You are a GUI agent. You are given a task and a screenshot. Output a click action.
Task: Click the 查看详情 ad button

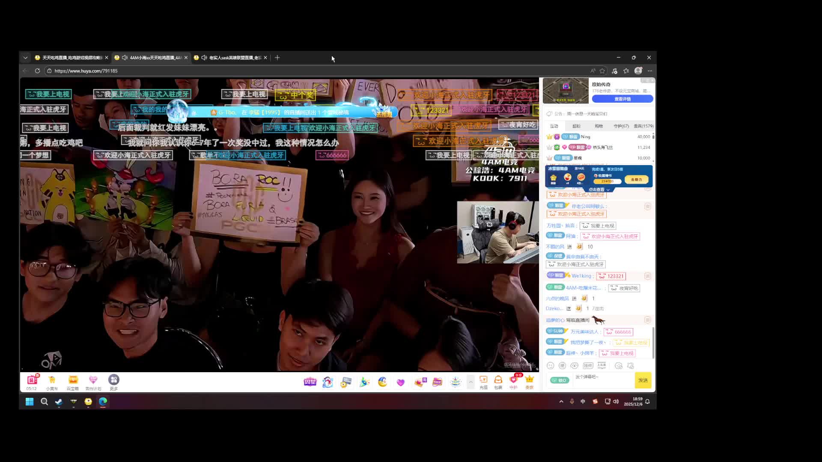tap(622, 99)
